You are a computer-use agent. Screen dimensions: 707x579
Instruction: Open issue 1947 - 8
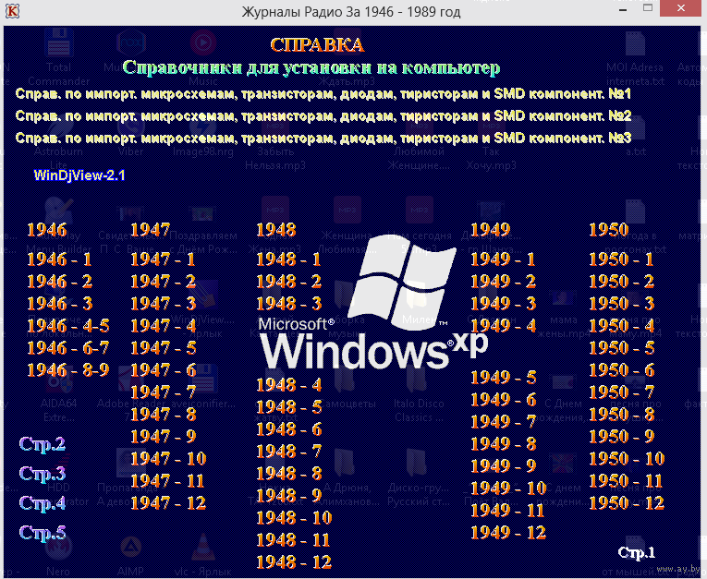coord(164,414)
